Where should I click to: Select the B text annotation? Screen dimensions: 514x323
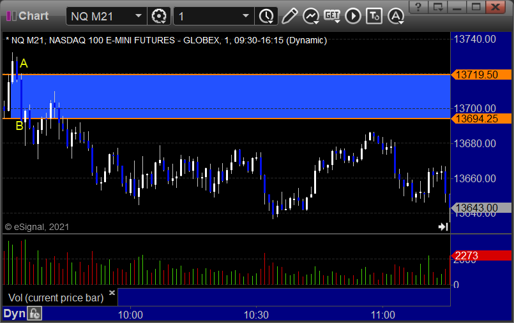pyautogui.click(x=19, y=126)
